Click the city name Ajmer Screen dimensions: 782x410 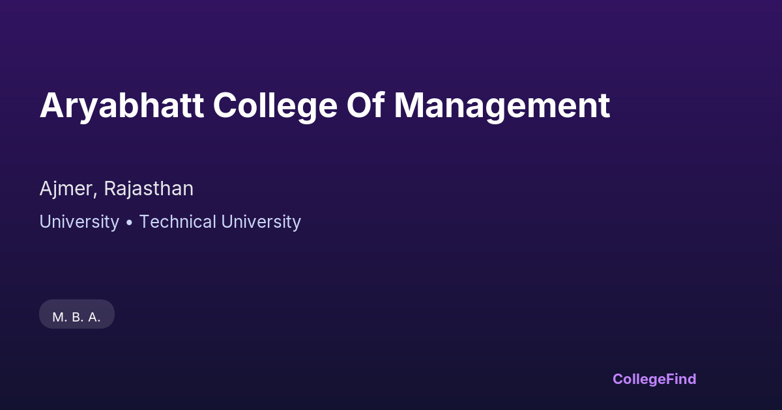click(66, 189)
